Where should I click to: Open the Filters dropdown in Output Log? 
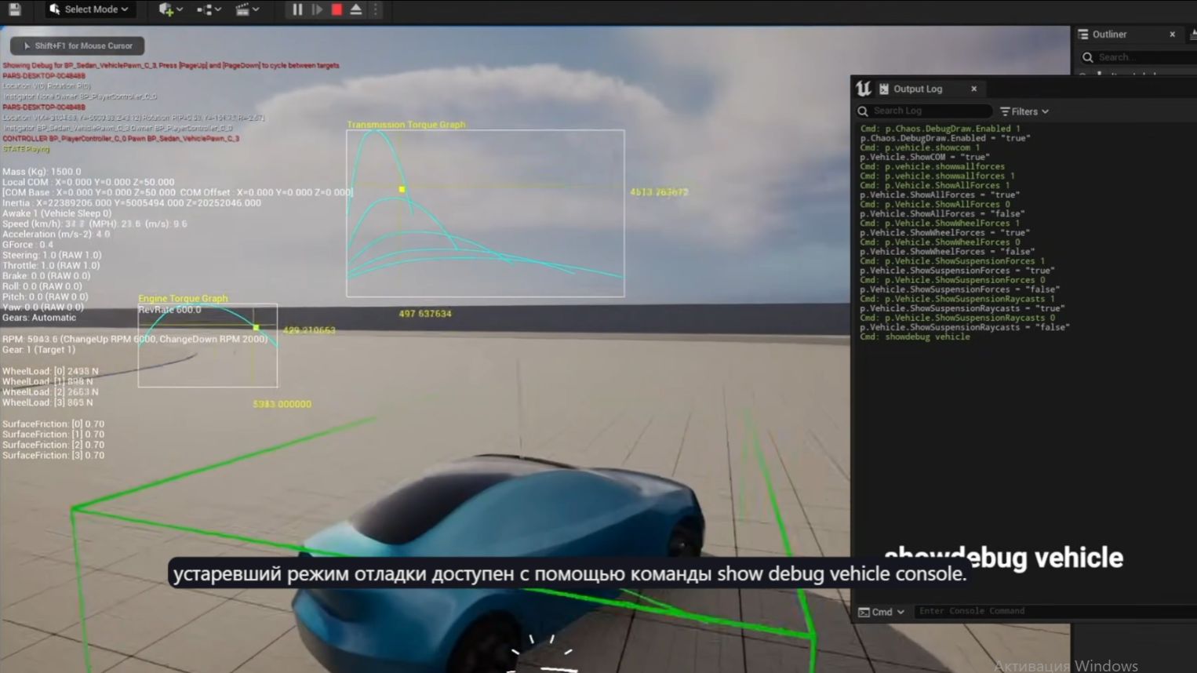[1024, 111]
